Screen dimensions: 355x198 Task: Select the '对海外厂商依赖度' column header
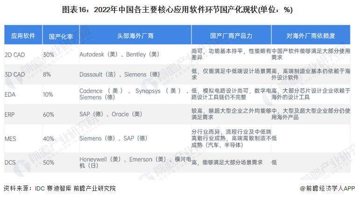click(311, 36)
